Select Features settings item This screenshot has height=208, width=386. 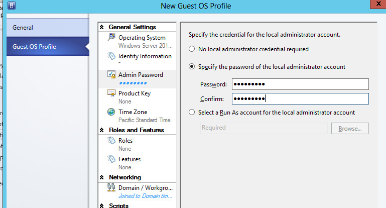point(138,163)
